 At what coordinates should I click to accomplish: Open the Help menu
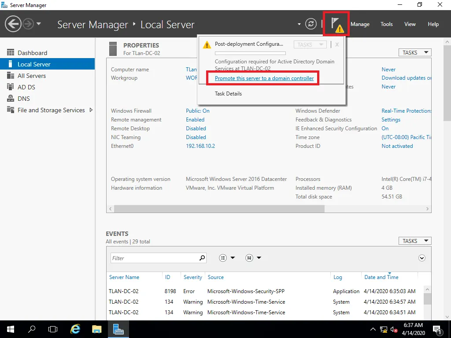tap(433, 24)
